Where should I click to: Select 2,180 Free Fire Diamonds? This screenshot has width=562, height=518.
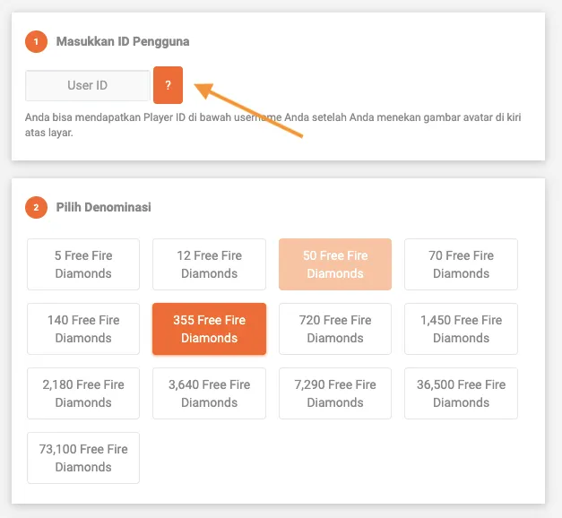pos(83,393)
